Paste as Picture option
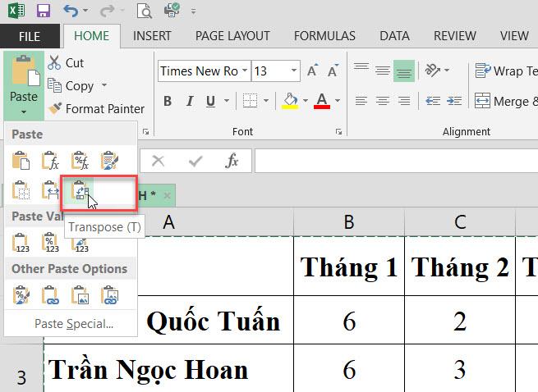 coord(80,295)
